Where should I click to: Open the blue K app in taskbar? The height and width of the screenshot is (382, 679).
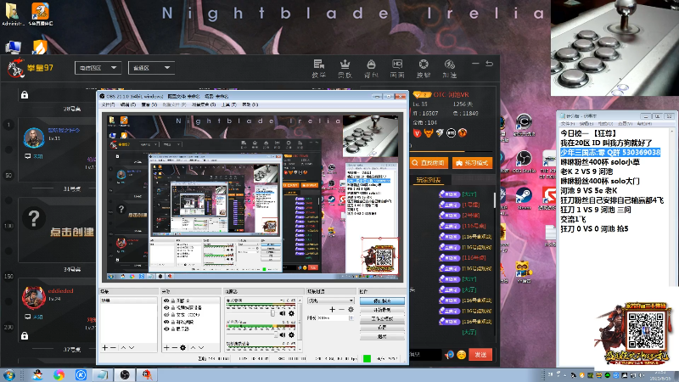point(81,374)
